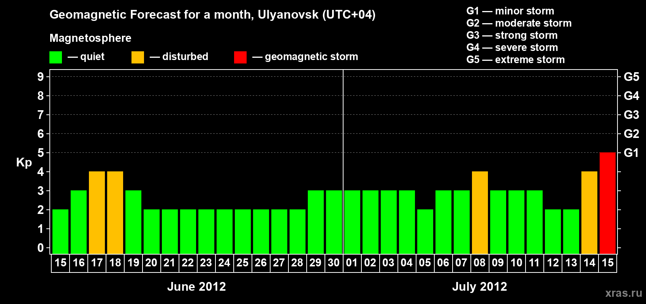Viewport: 646px width, 304px height.
Task: Click the 'G5 — extreme storm' legend line
Action: pos(516,60)
